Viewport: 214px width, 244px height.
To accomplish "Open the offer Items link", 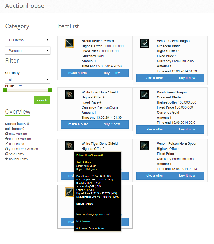I will pyautogui.click(x=16, y=144).
